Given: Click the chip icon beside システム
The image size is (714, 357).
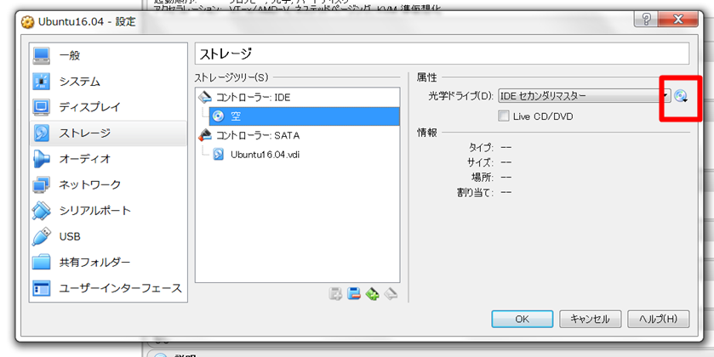Looking at the screenshot, I should [42, 82].
